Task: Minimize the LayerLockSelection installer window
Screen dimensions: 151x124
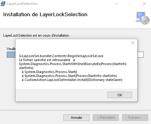Action: pos(116,4)
